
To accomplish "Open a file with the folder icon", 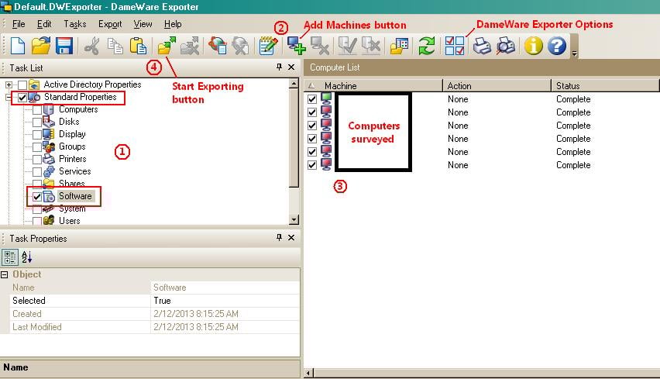I will [x=41, y=46].
